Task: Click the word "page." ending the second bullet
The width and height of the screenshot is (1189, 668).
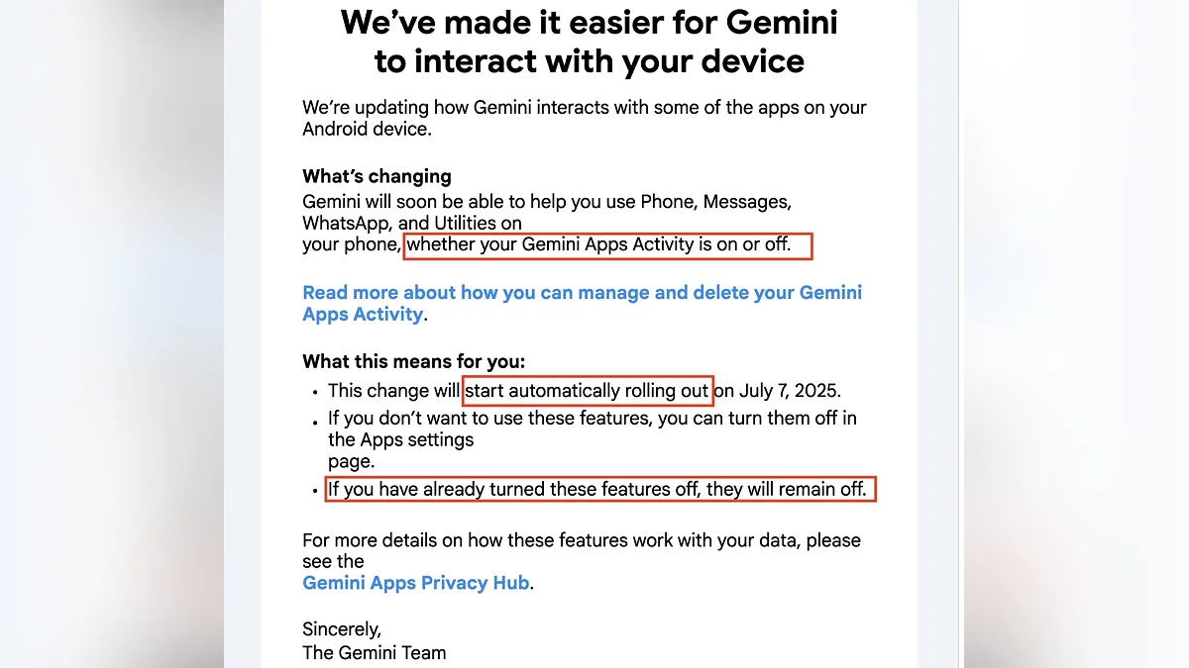Action: click(x=352, y=461)
